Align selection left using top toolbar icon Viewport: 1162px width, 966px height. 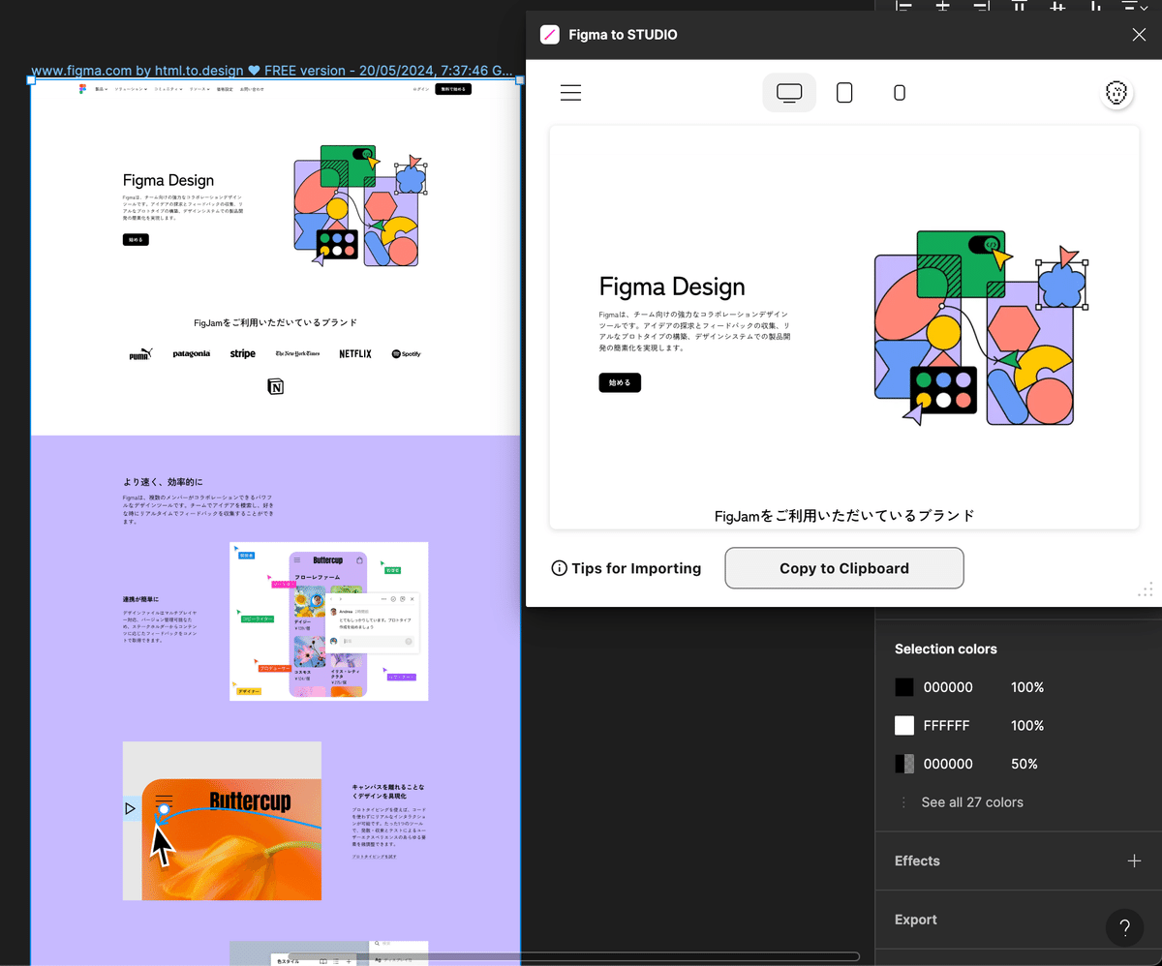click(903, 6)
